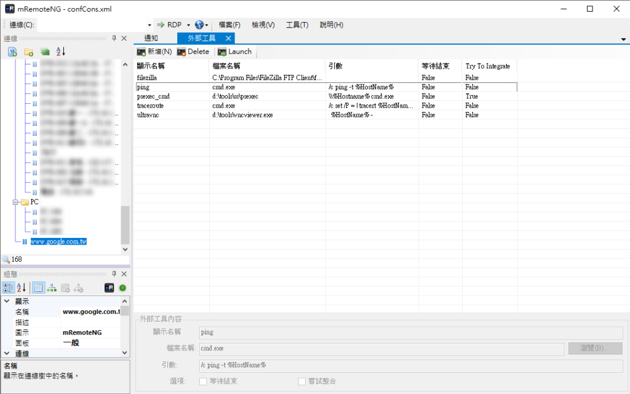630x394 pixels.
Task: Click the greyed default properties icon
Action: pos(65,288)
